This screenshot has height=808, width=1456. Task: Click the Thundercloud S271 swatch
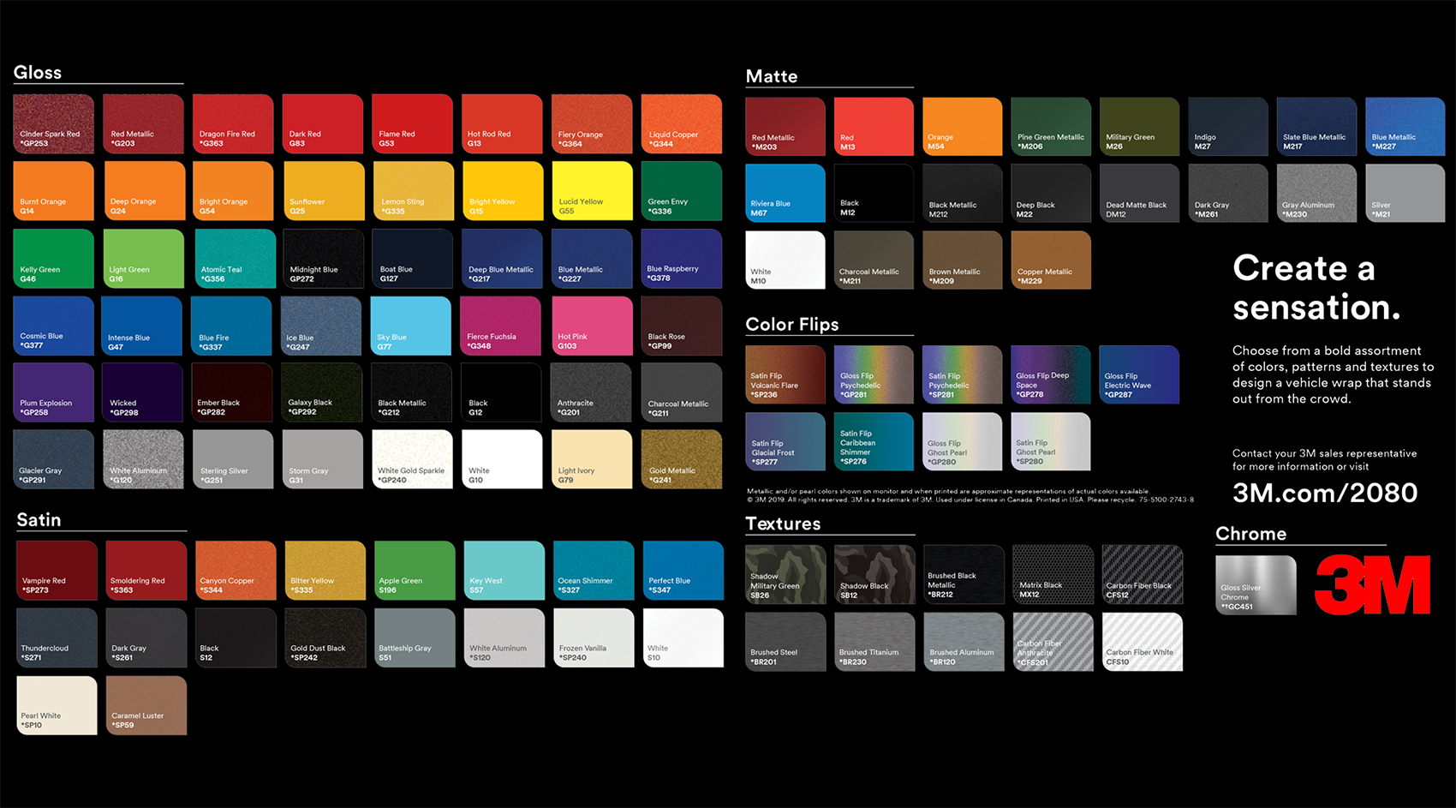[57, 637]
